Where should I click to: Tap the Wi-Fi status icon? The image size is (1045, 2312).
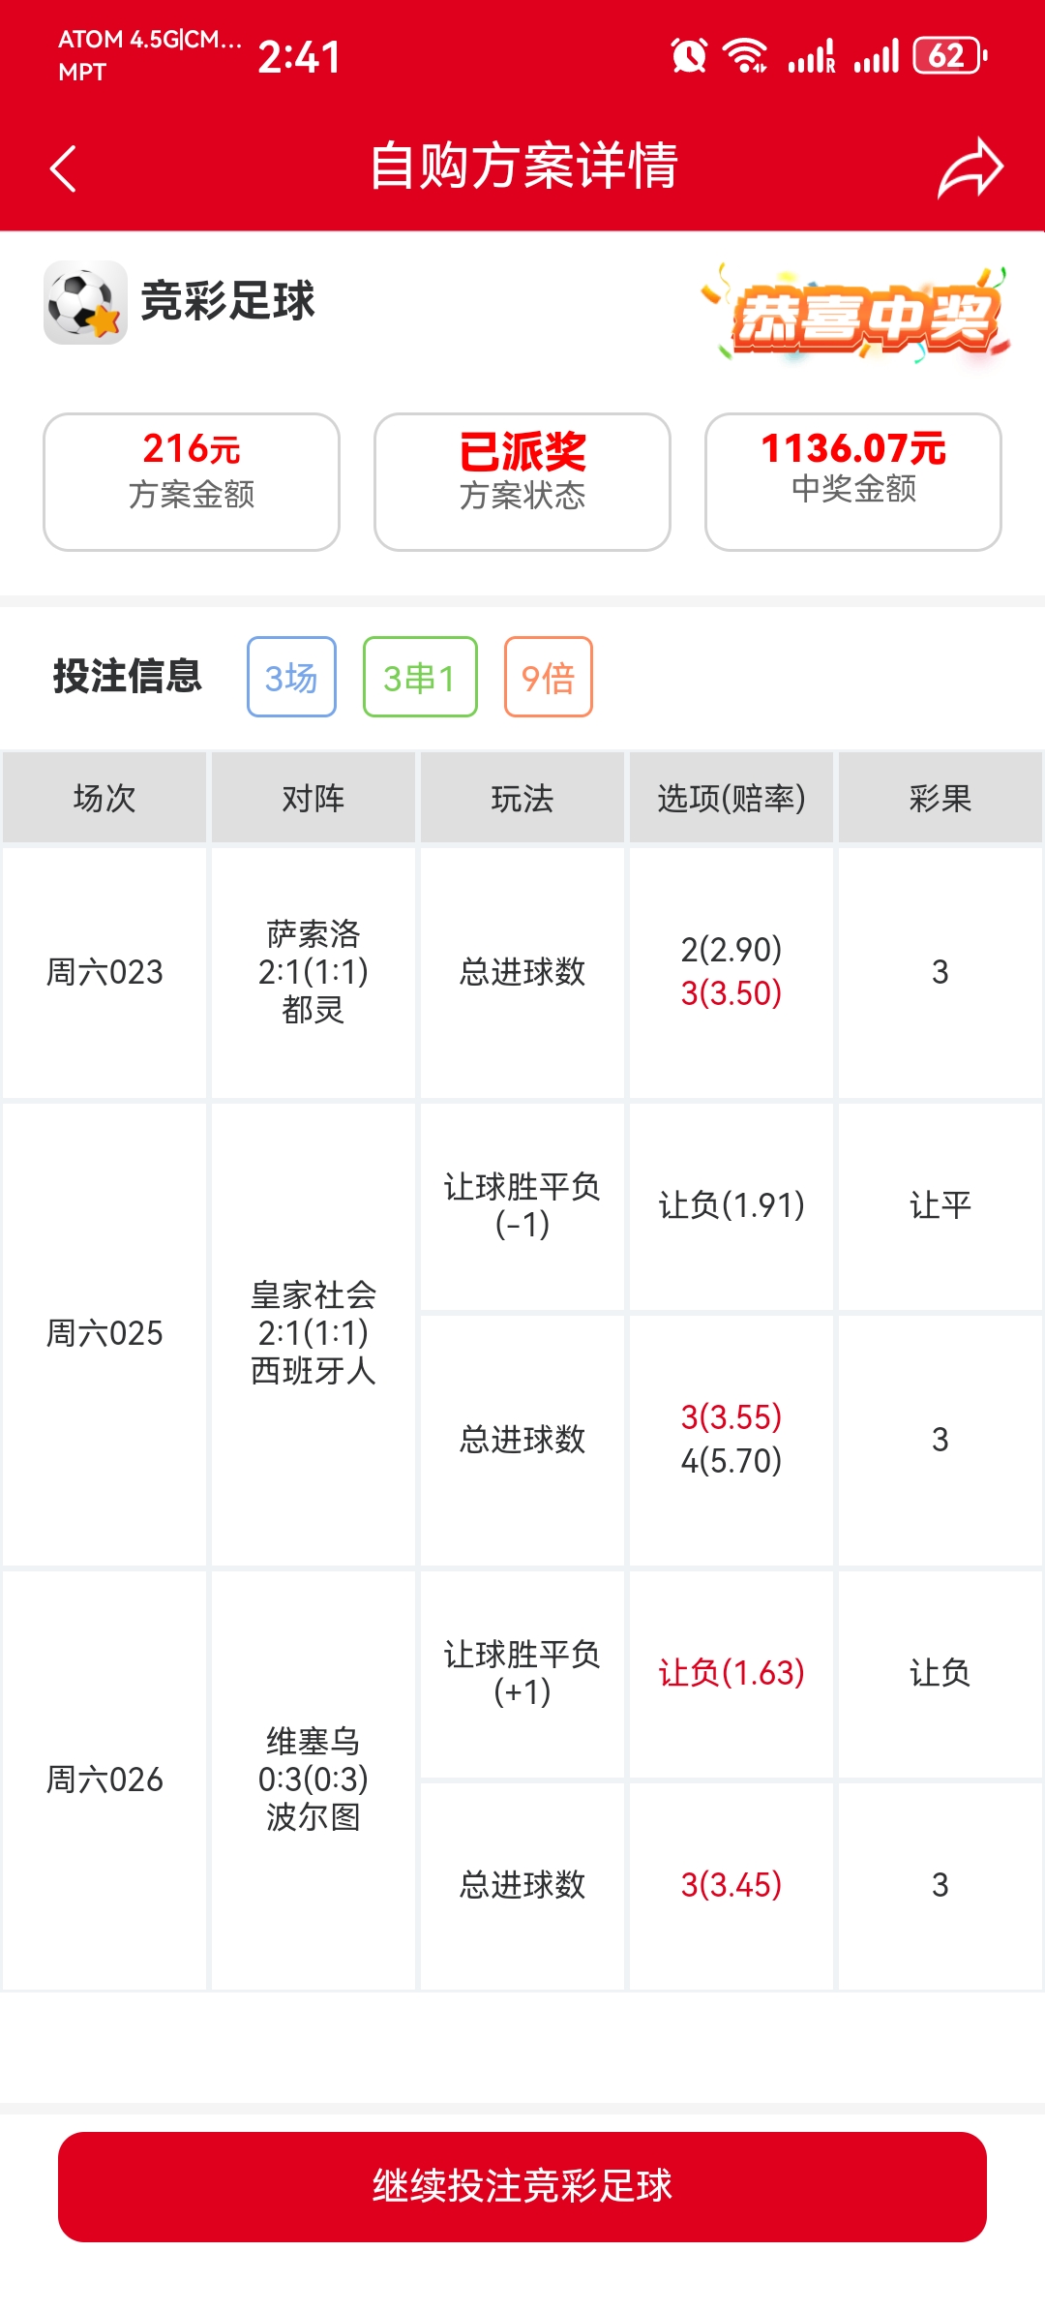click(745, 55)
